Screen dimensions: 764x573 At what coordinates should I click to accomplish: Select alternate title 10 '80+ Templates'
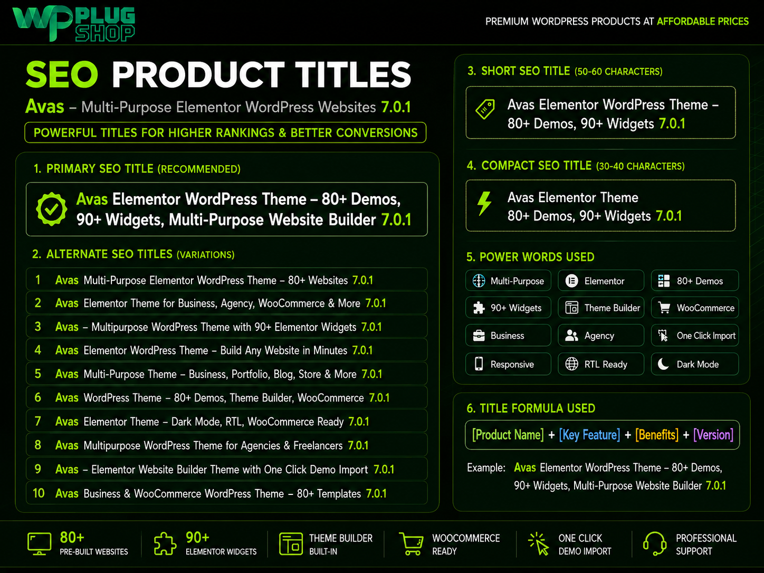(227, 493)
